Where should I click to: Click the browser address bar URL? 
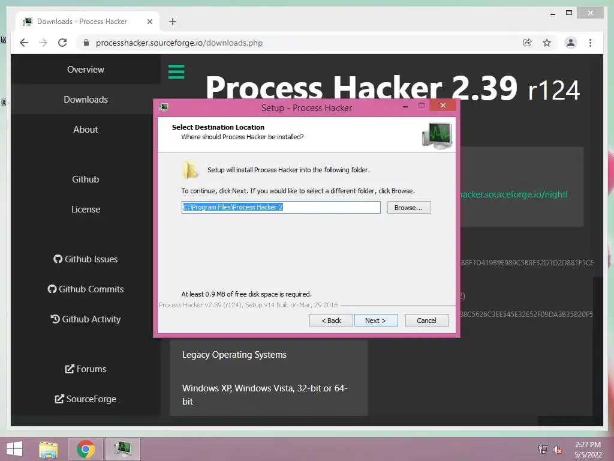(179, 43)
